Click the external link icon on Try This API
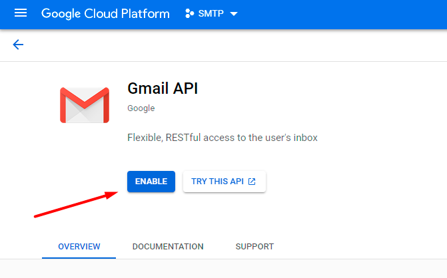This screenshot has width=447, height=278. click(252, 182)
